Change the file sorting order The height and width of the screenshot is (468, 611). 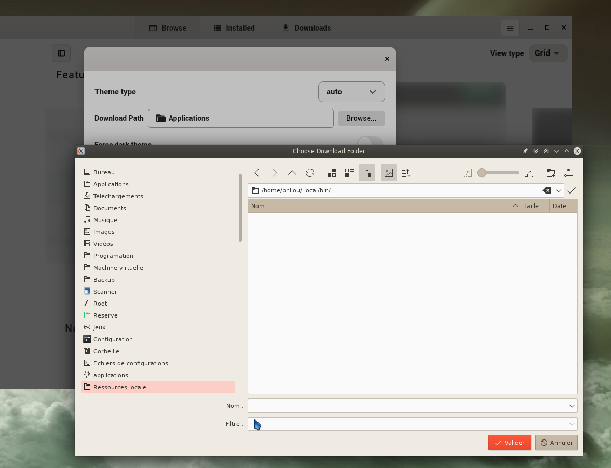point(405,173)
